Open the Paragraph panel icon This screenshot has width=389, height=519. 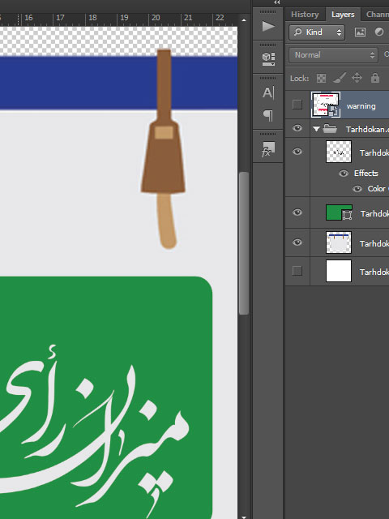tap(268, 115)
